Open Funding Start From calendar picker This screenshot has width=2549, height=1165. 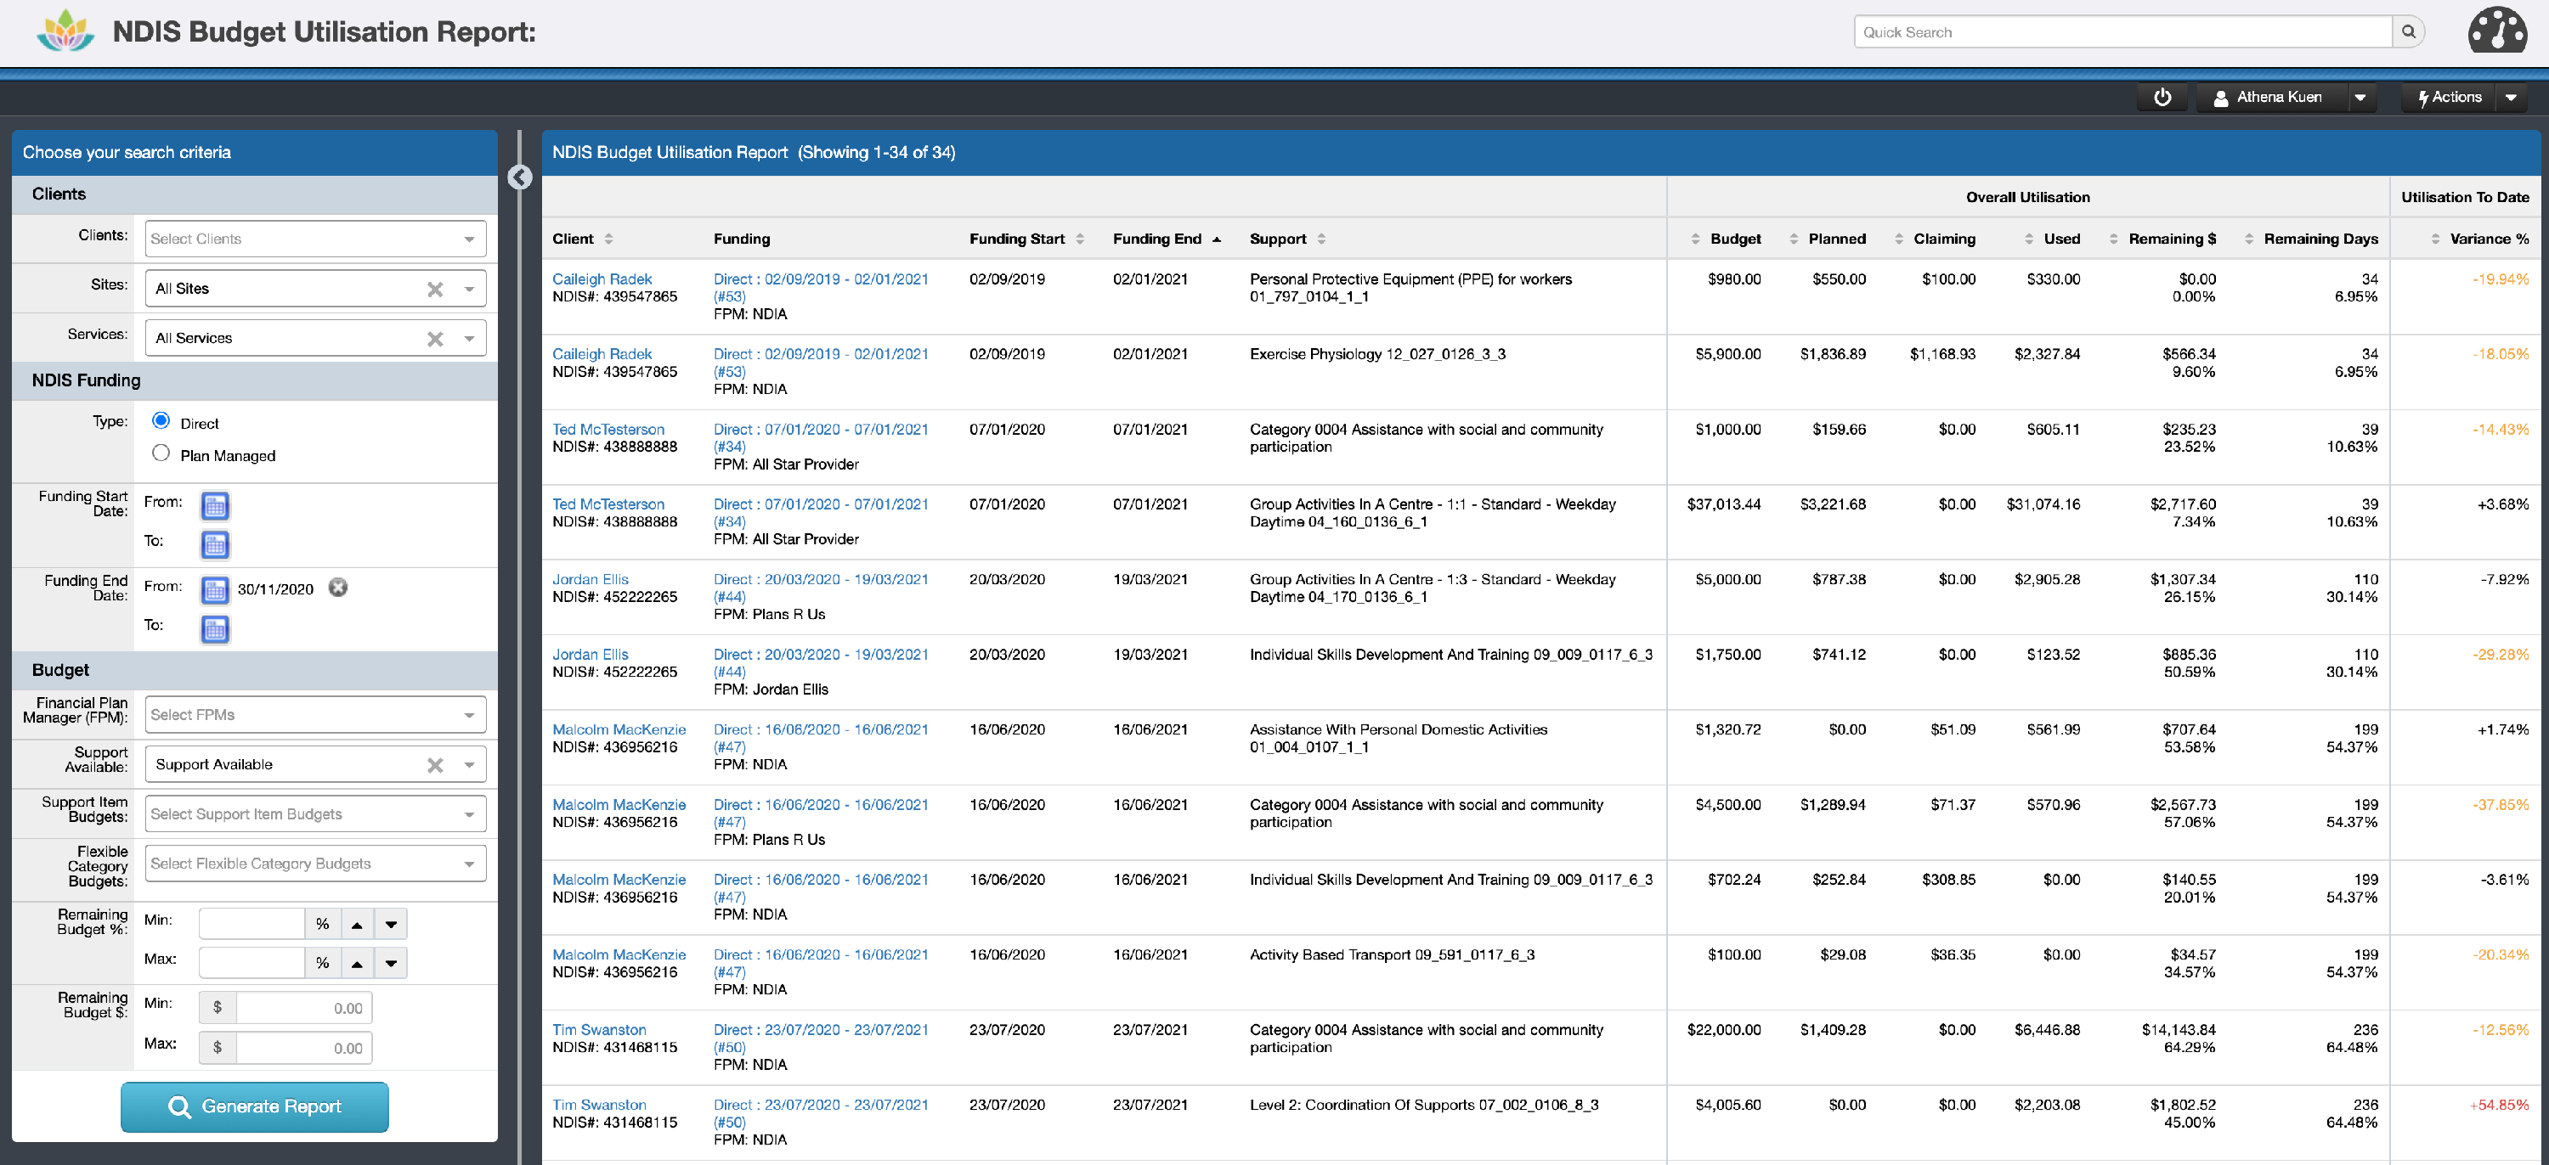[x=215, y=506]
